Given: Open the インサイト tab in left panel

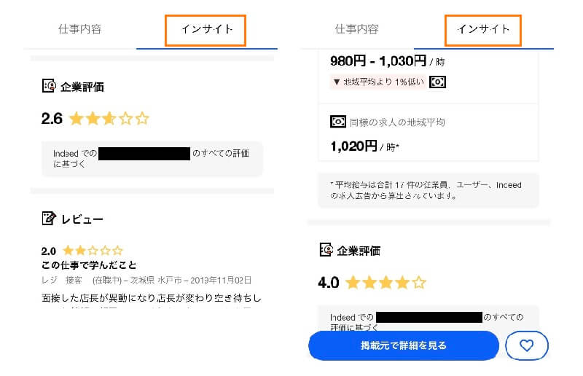Looking at the screenshot, I should pos(207,29).
